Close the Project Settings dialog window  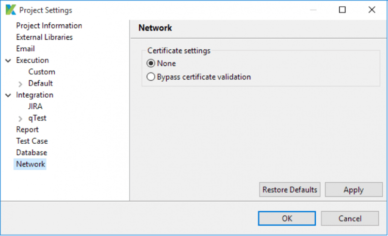coord(372,10)
